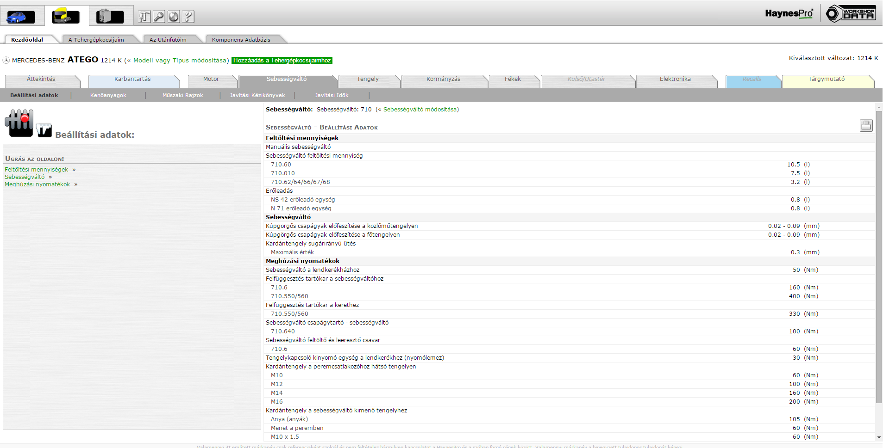Open the Motor tab
Image resolution: width=883 pixels, height=448 pixels.
(211, 79)
